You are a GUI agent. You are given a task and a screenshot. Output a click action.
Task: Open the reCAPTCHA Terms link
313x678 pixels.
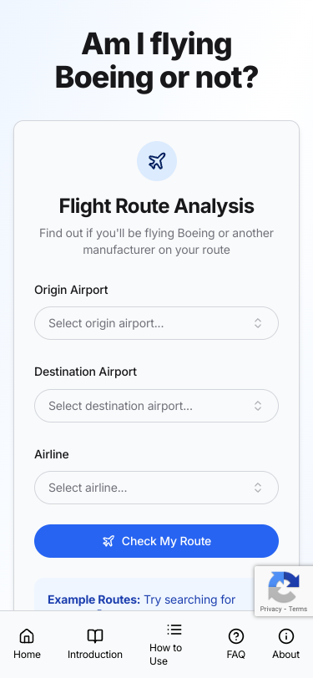coord(298,609)
